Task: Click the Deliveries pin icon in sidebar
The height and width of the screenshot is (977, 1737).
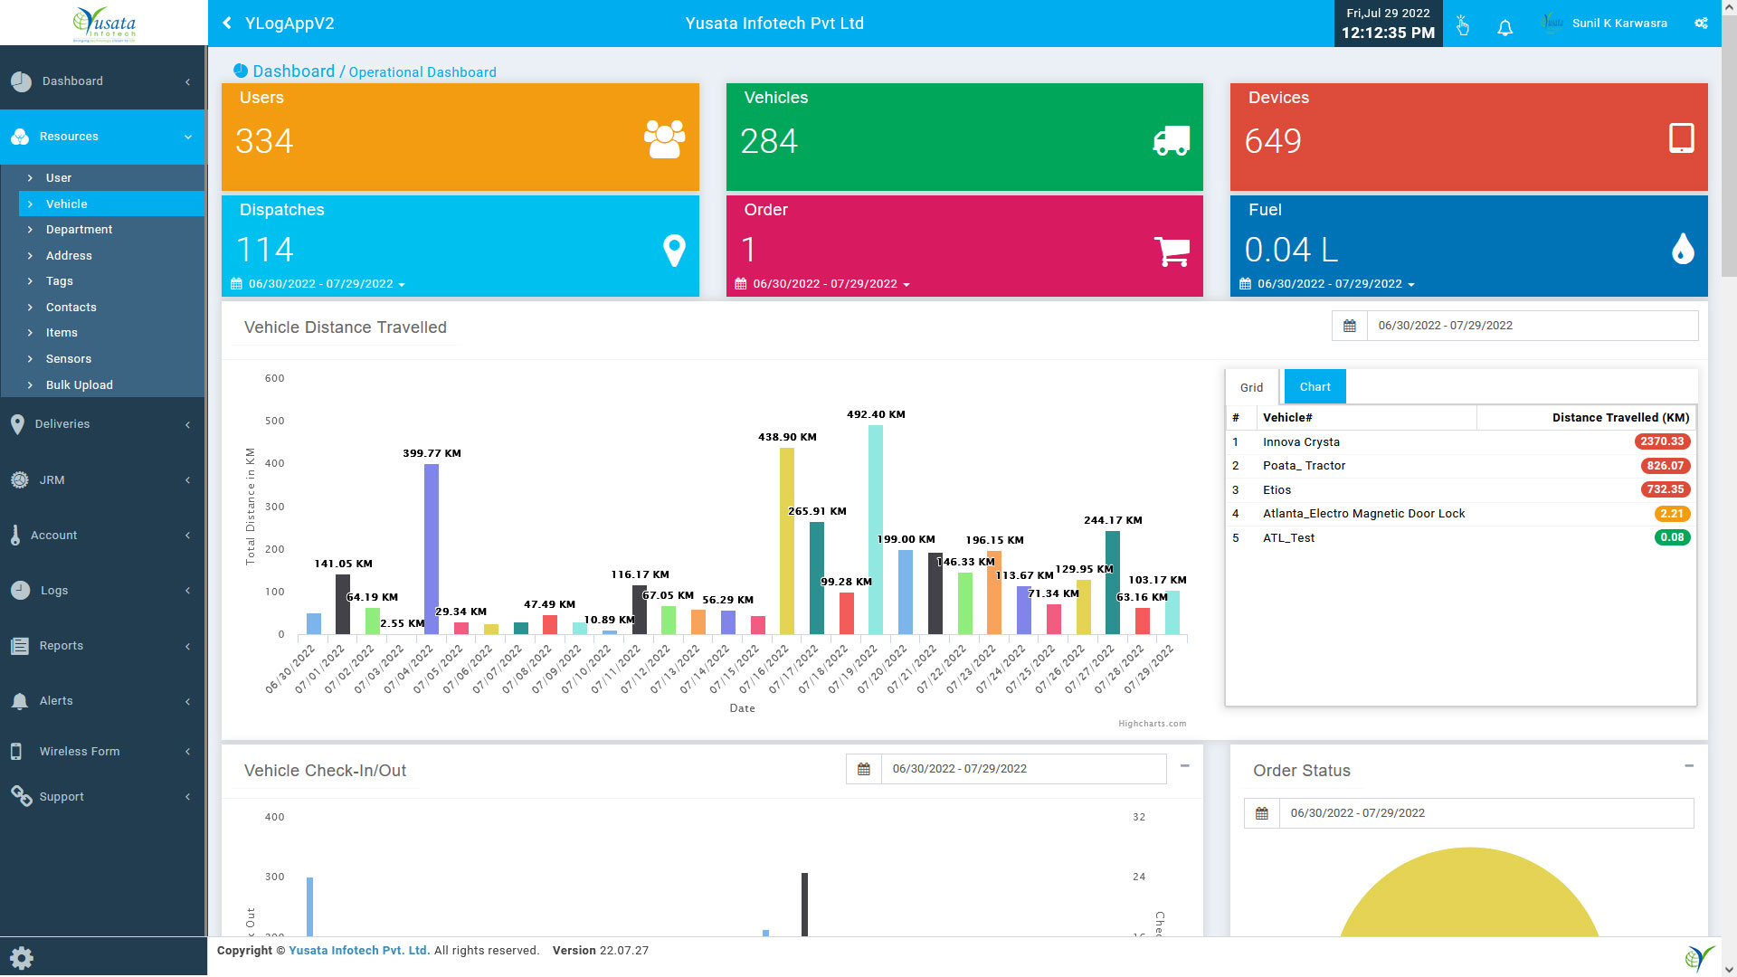Action: 17,424
